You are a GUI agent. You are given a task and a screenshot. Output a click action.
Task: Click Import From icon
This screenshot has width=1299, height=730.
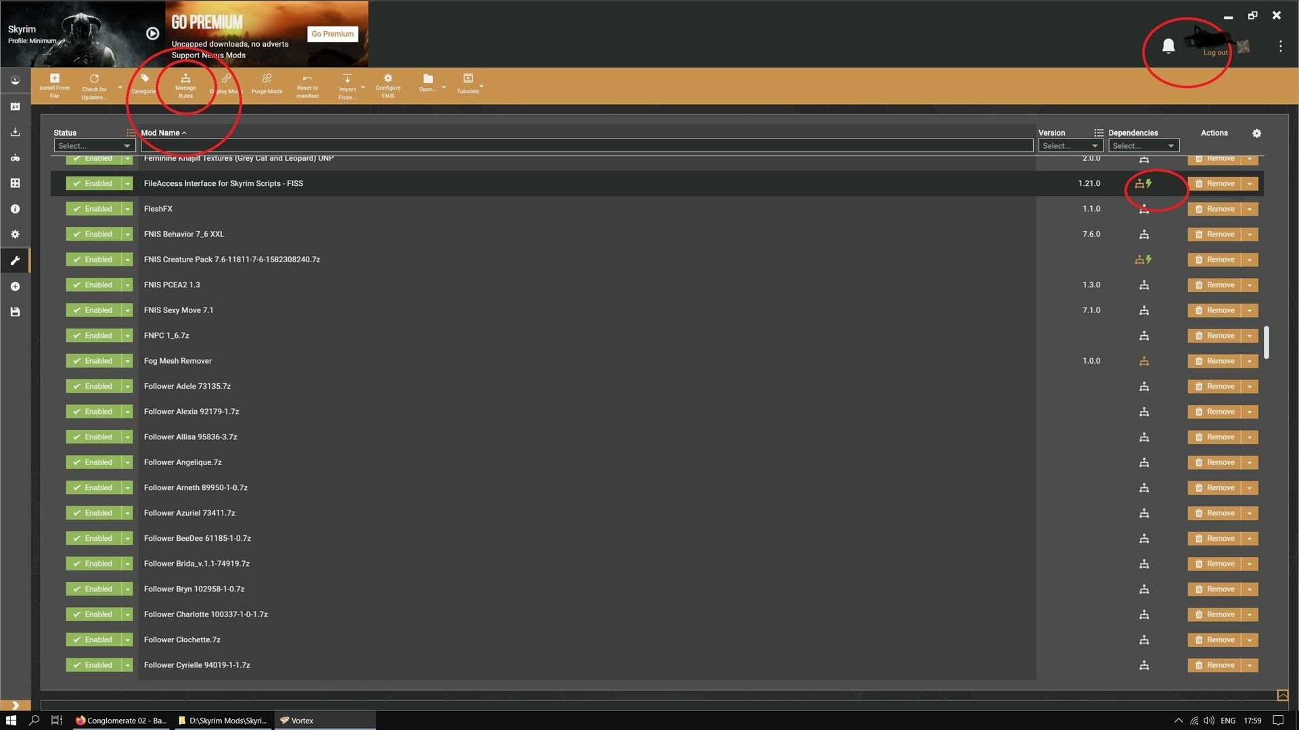pos(347,87)
